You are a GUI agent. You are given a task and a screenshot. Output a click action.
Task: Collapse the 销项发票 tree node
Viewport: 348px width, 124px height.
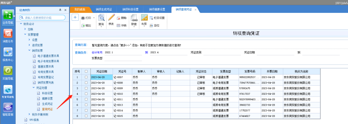pos(29,51)
